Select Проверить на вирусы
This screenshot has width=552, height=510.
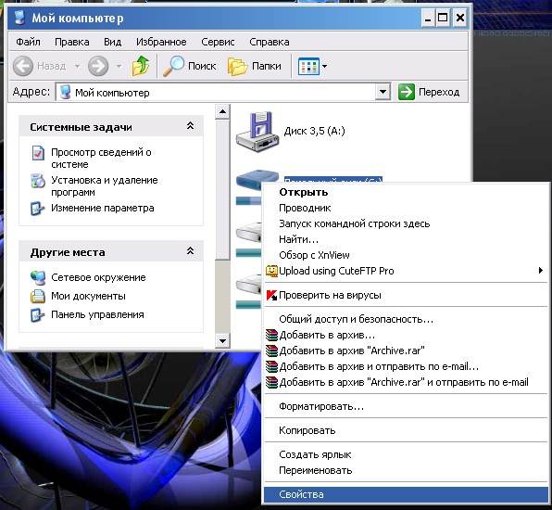click(407, 296)
